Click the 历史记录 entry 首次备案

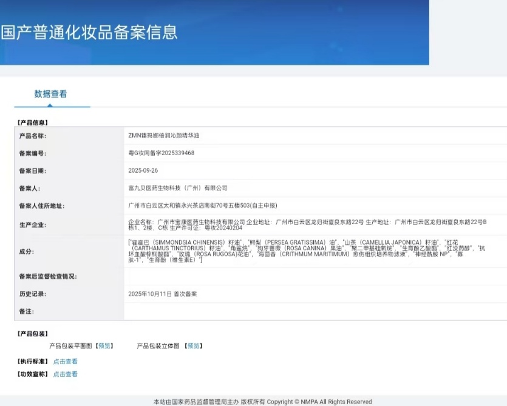163,294
